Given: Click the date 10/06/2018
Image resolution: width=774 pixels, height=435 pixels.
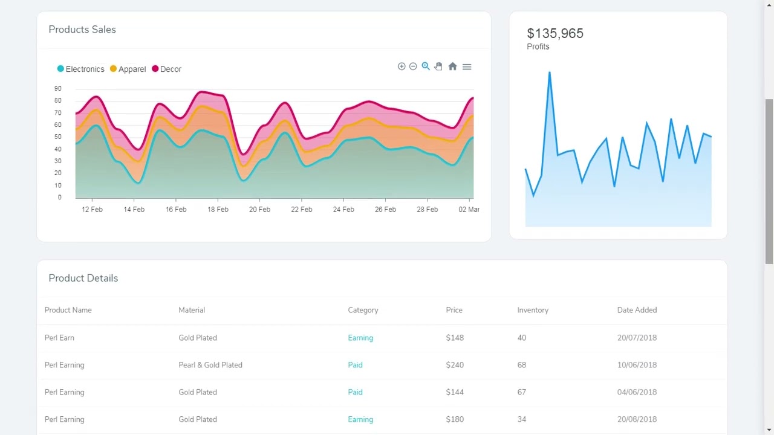Looking at the screenshot, I should coord(637,365).
